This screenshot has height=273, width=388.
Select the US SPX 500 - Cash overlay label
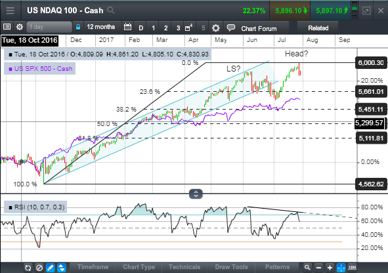(x=40, y=69)
